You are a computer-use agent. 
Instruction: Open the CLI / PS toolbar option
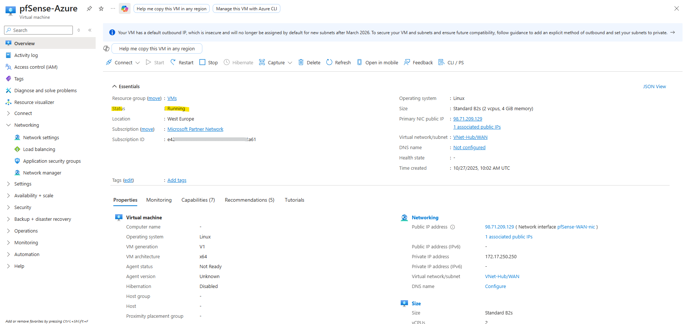pyautogui.click(x=451, y=62)
